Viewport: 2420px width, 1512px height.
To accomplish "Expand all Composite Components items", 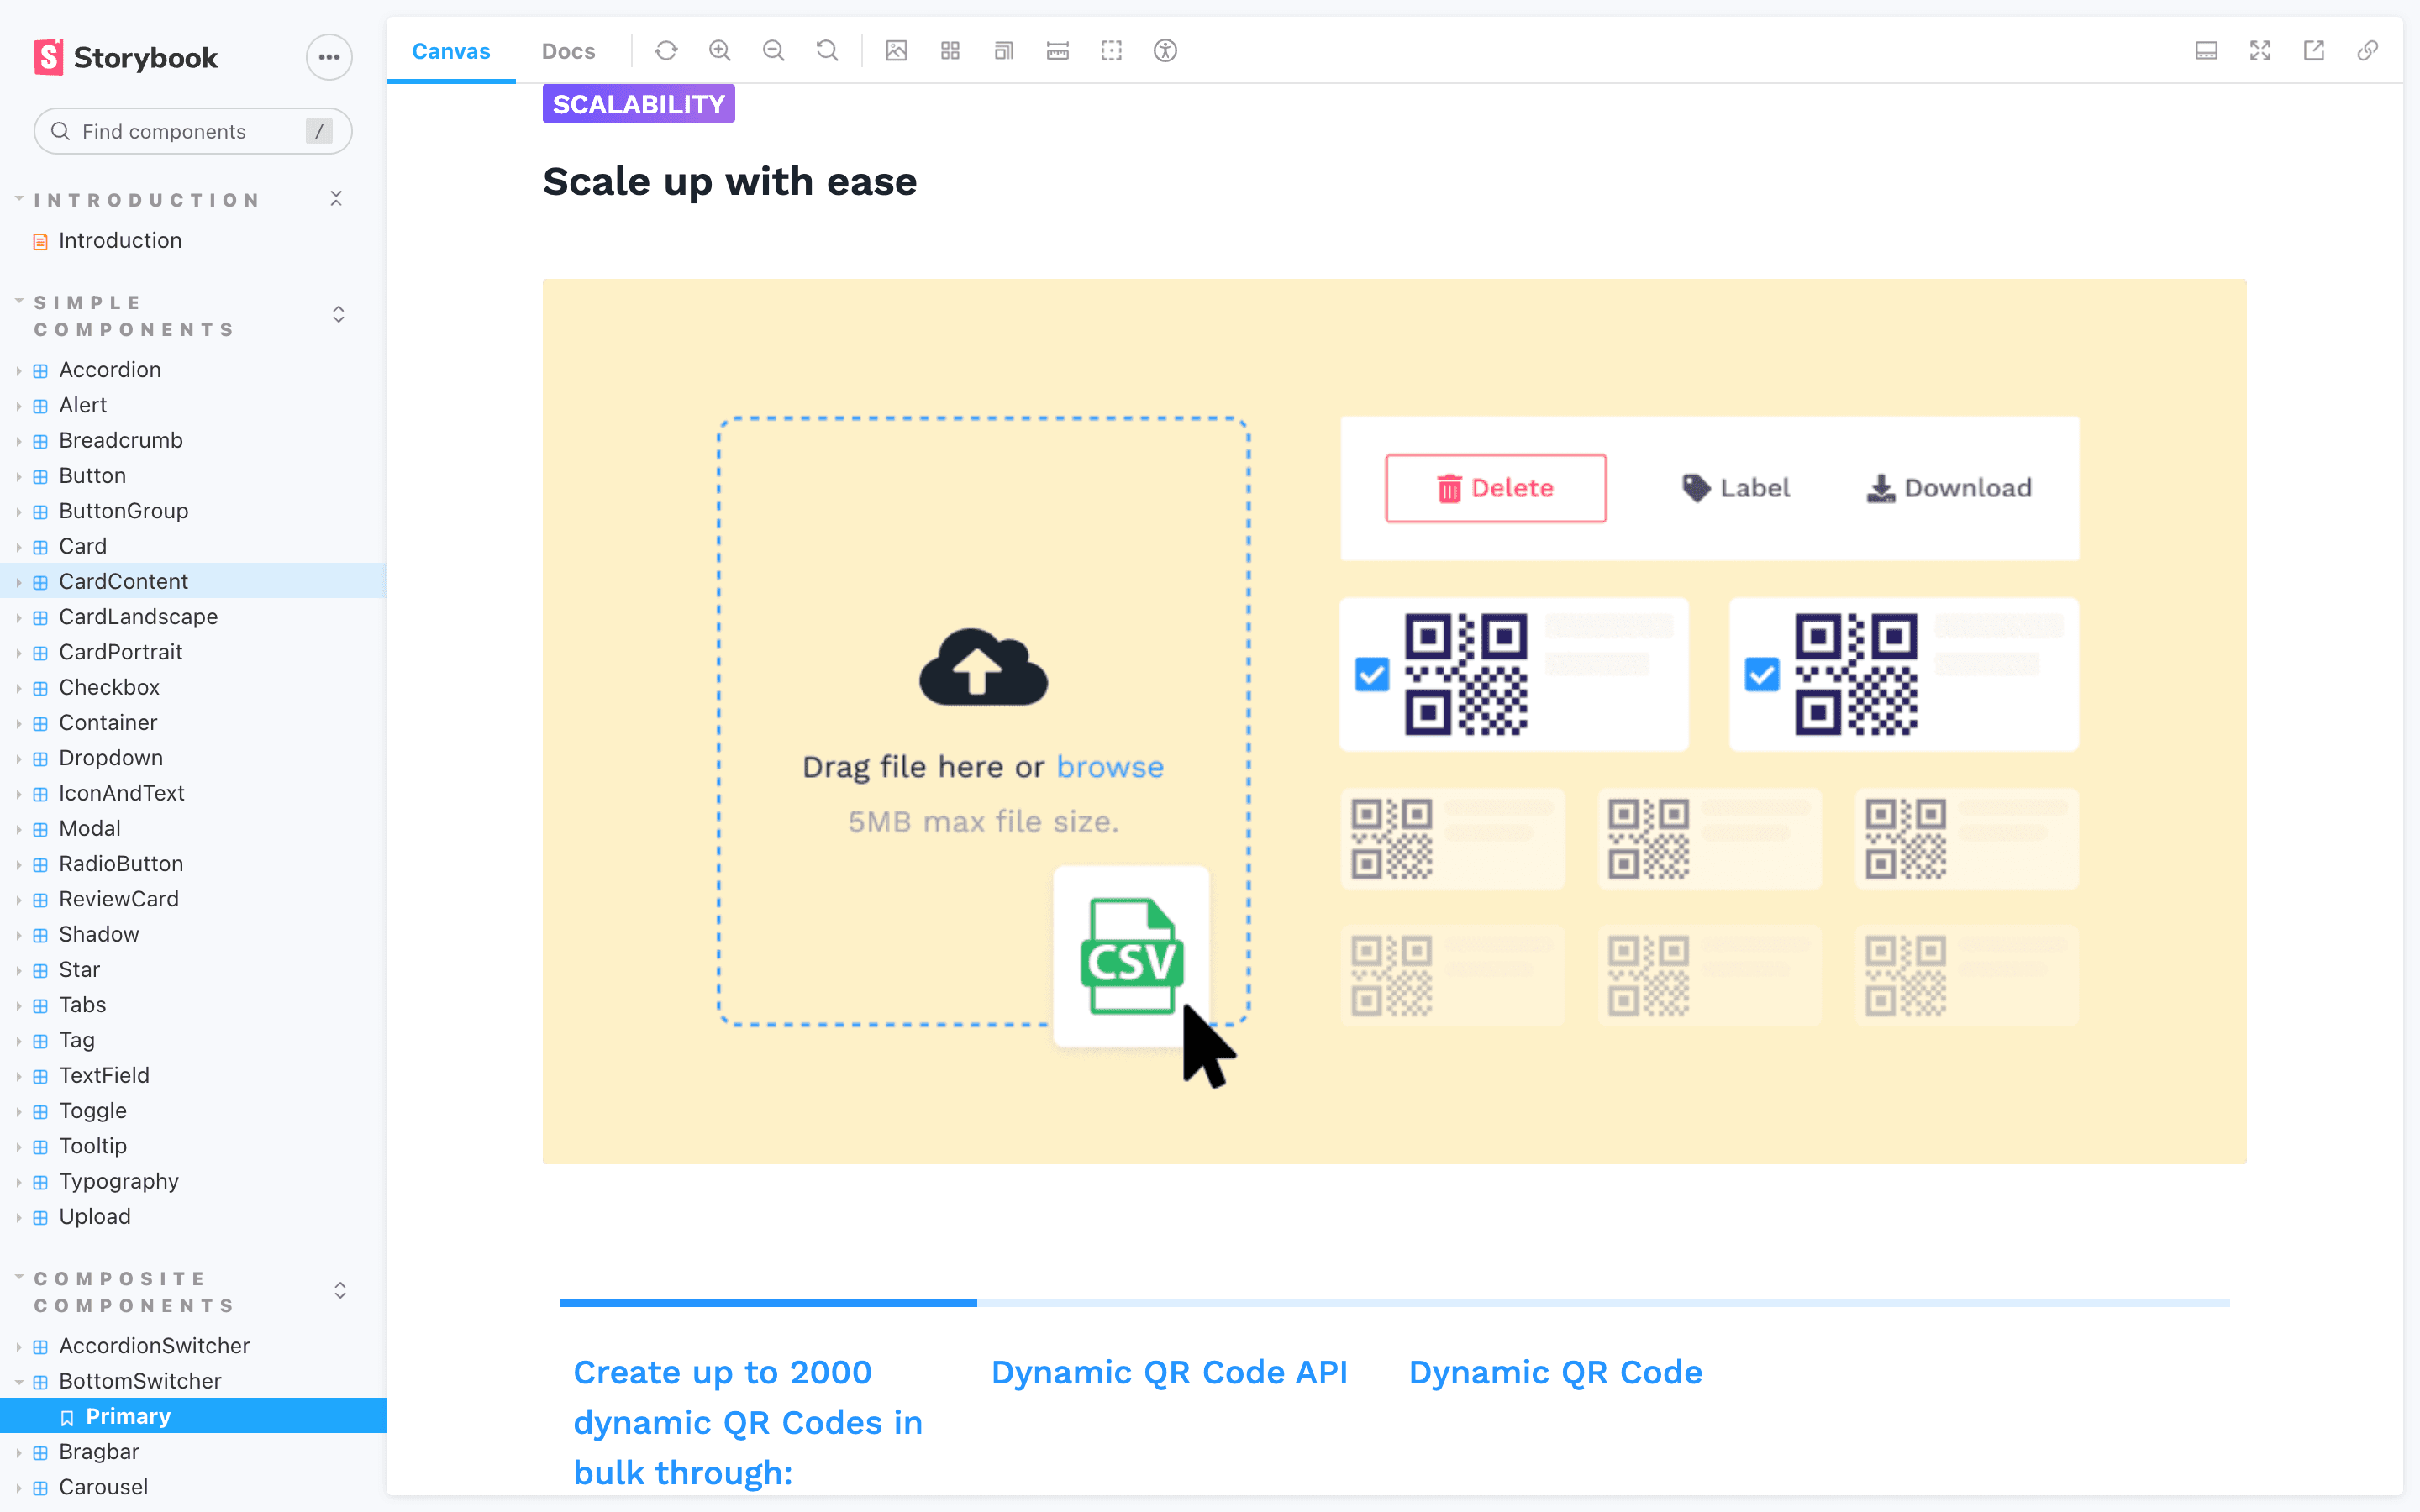I will click(340, 1290).
